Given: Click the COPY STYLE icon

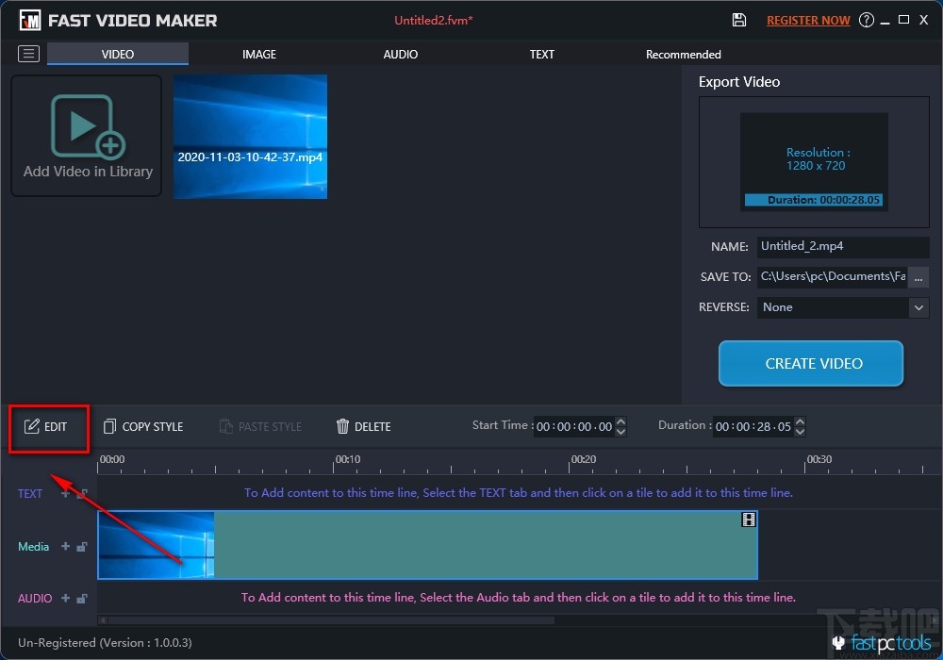Looking at the screenshot, I should 109,426.
